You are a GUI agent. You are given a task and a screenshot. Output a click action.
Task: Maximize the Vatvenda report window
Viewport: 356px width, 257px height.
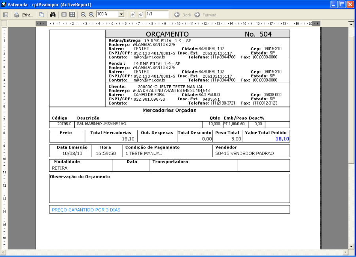click(342, 4)
